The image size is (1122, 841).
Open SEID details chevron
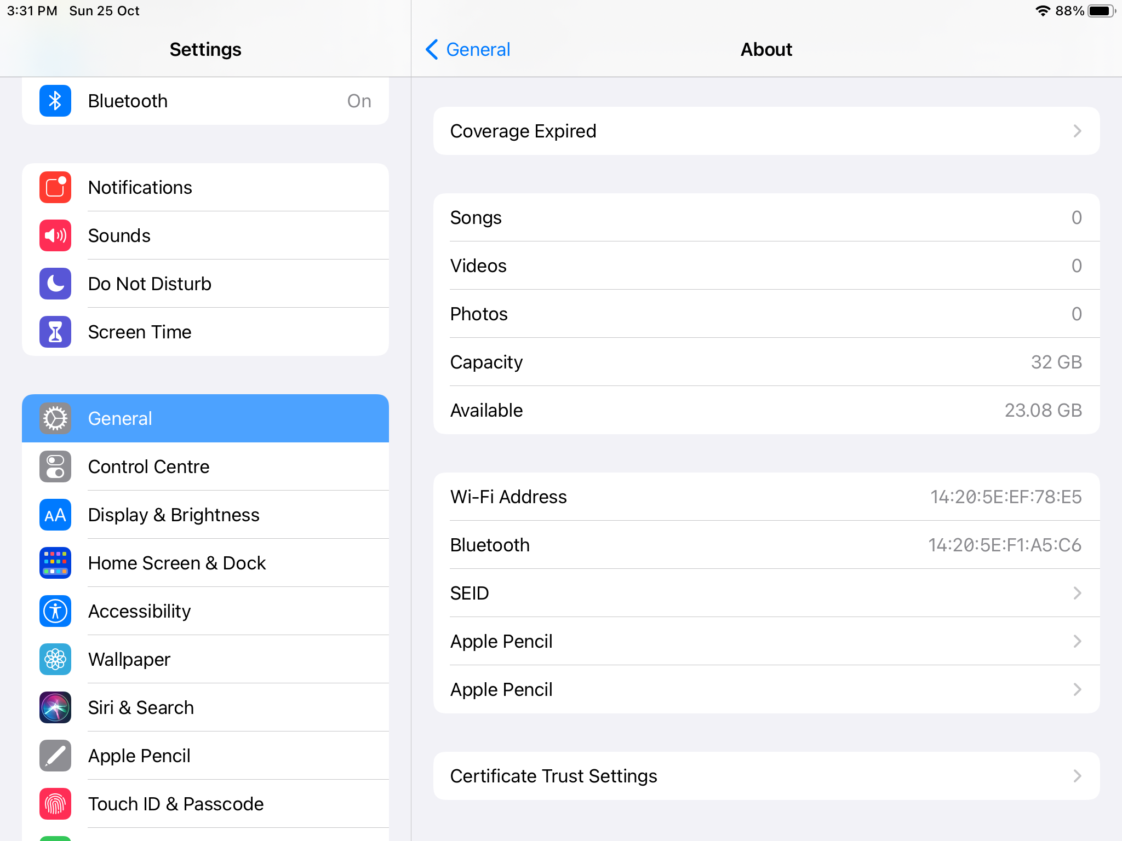1077,593
